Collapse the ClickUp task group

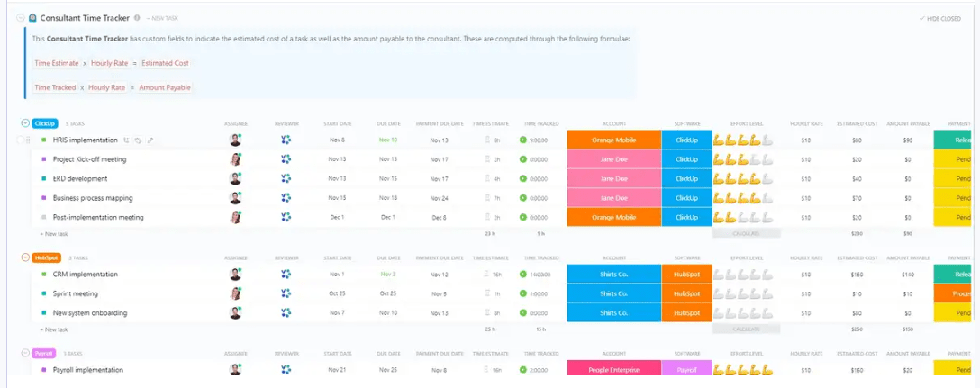click(25, 123)
